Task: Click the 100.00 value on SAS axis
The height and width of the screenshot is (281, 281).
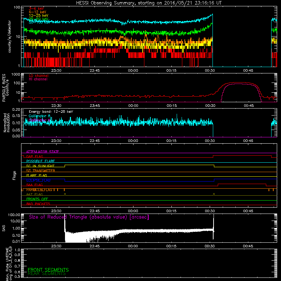Action: pyautogui.click(x=14, y=215)
